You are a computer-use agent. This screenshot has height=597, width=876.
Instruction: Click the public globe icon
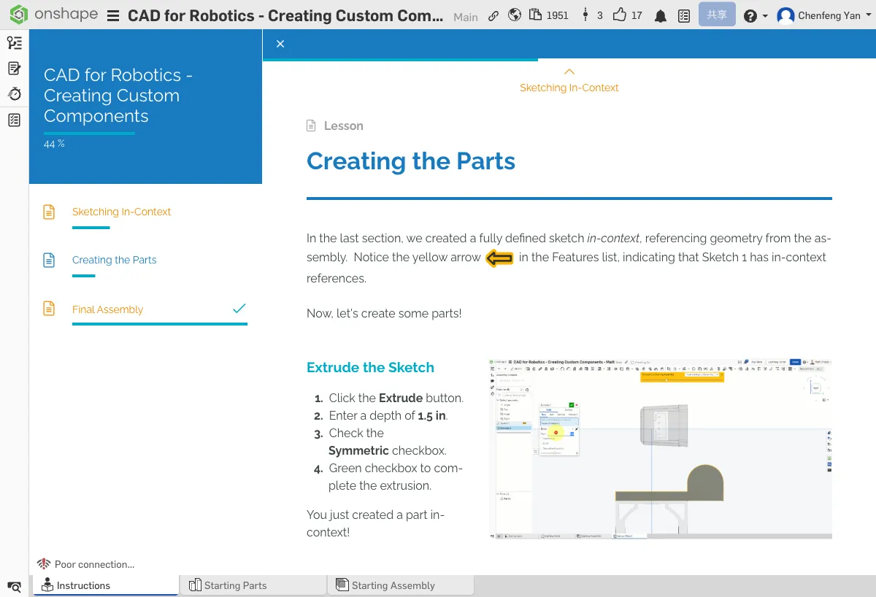[515, 15]
